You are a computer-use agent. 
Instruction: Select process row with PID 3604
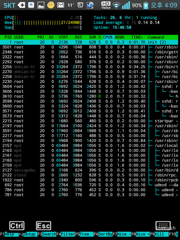pyautogui.click(x=89, y=86)
